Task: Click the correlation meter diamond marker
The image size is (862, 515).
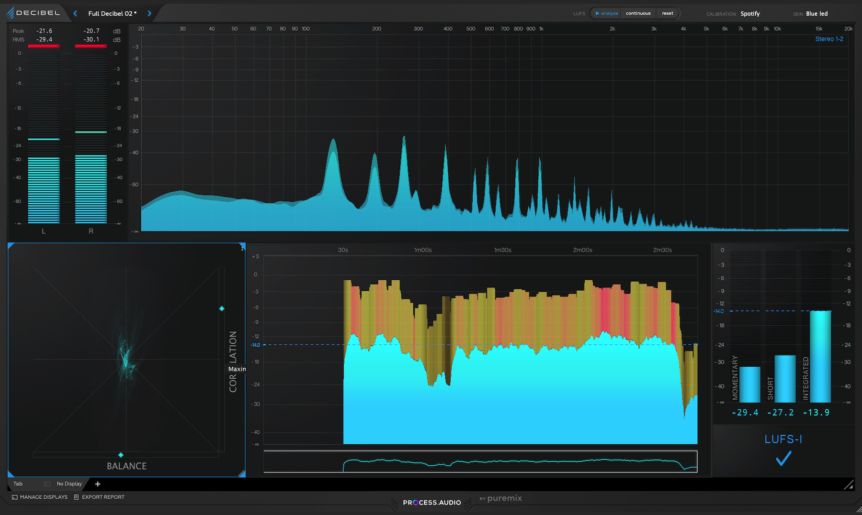Action: tap(222, 308)
